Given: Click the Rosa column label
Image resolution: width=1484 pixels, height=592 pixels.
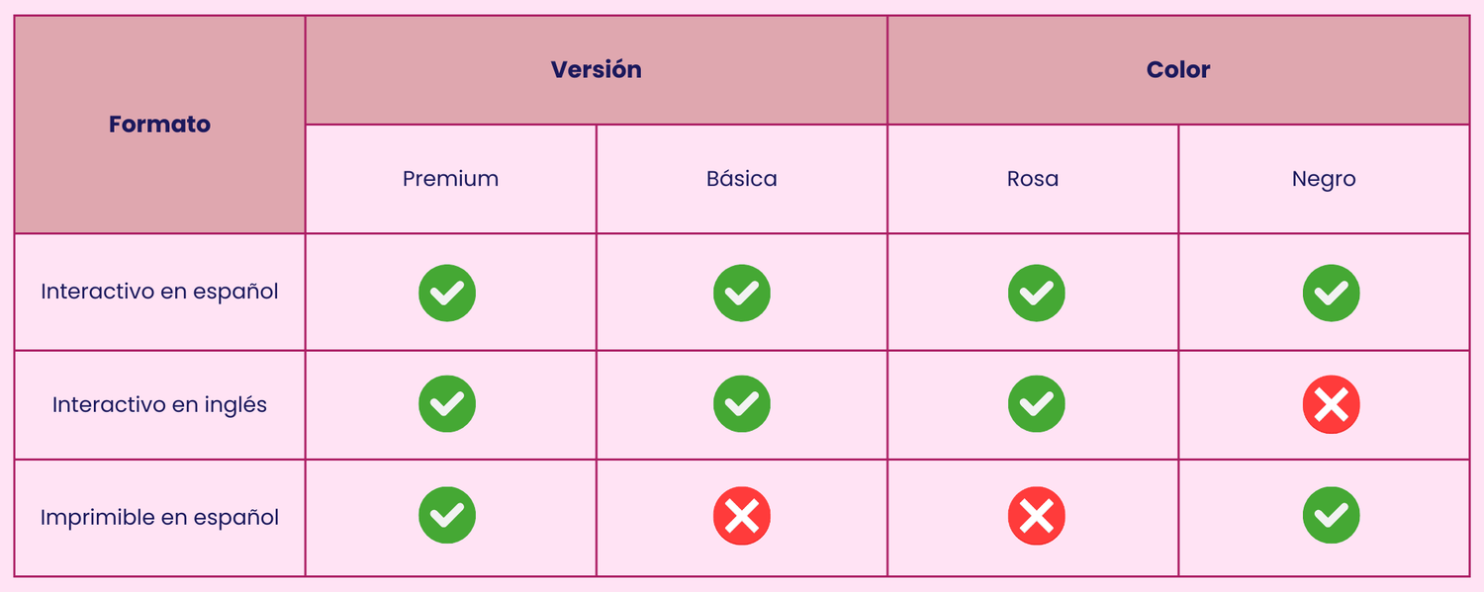Looking at the screenshot, I should click(1033, 179).
